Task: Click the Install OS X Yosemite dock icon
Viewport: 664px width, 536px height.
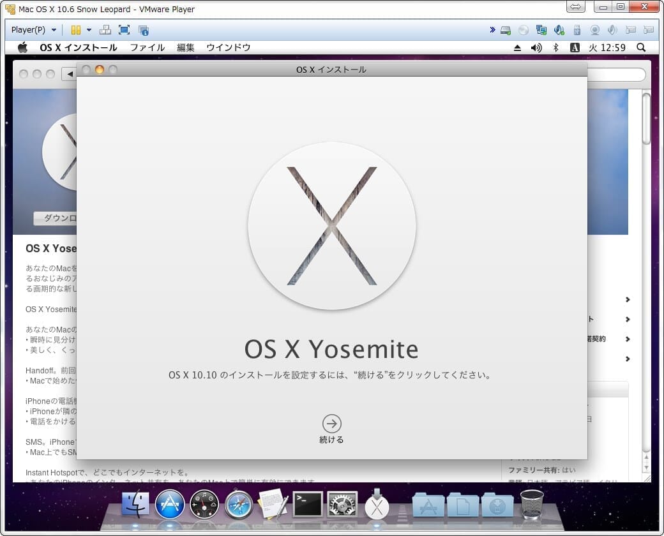Action: [377, 504]
